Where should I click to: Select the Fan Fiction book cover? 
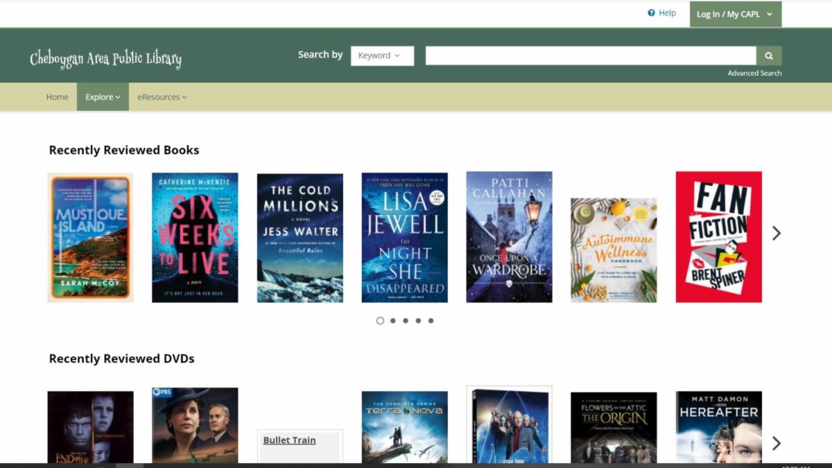[x=718, y=237]
